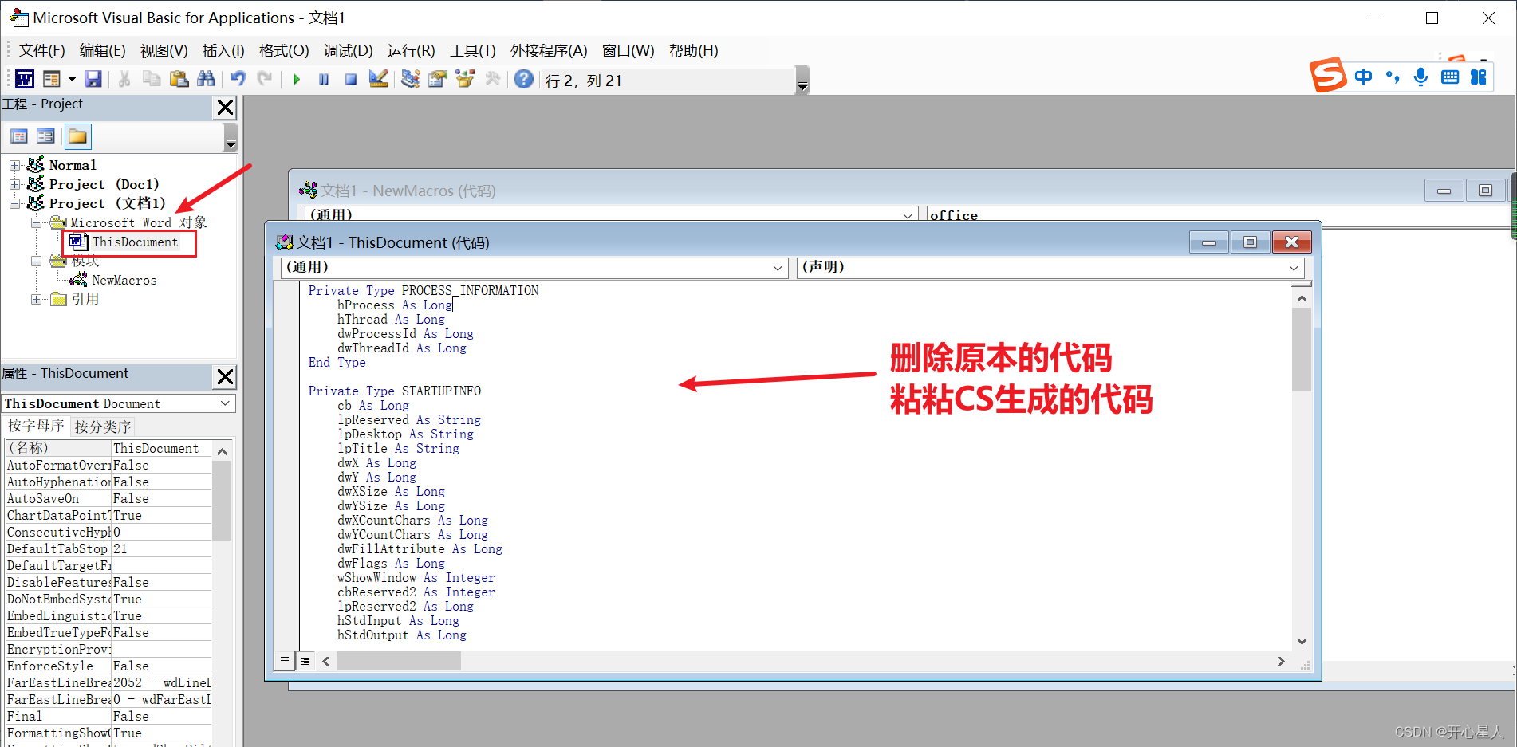The image size is (1517, 747).
Task: Click the Sogou IME logo icon
Action: click(1327, 76)
